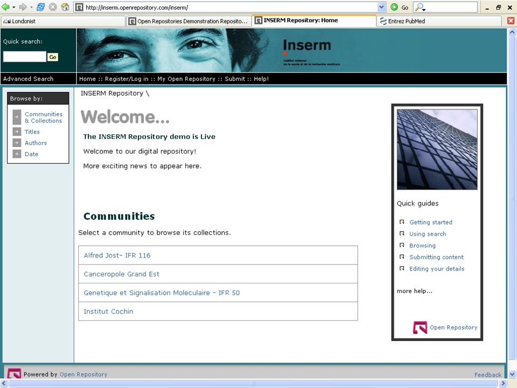The image size is (517, 388).
Task: Click the skyscraper building thumbnail image
Action: [437, 149]
